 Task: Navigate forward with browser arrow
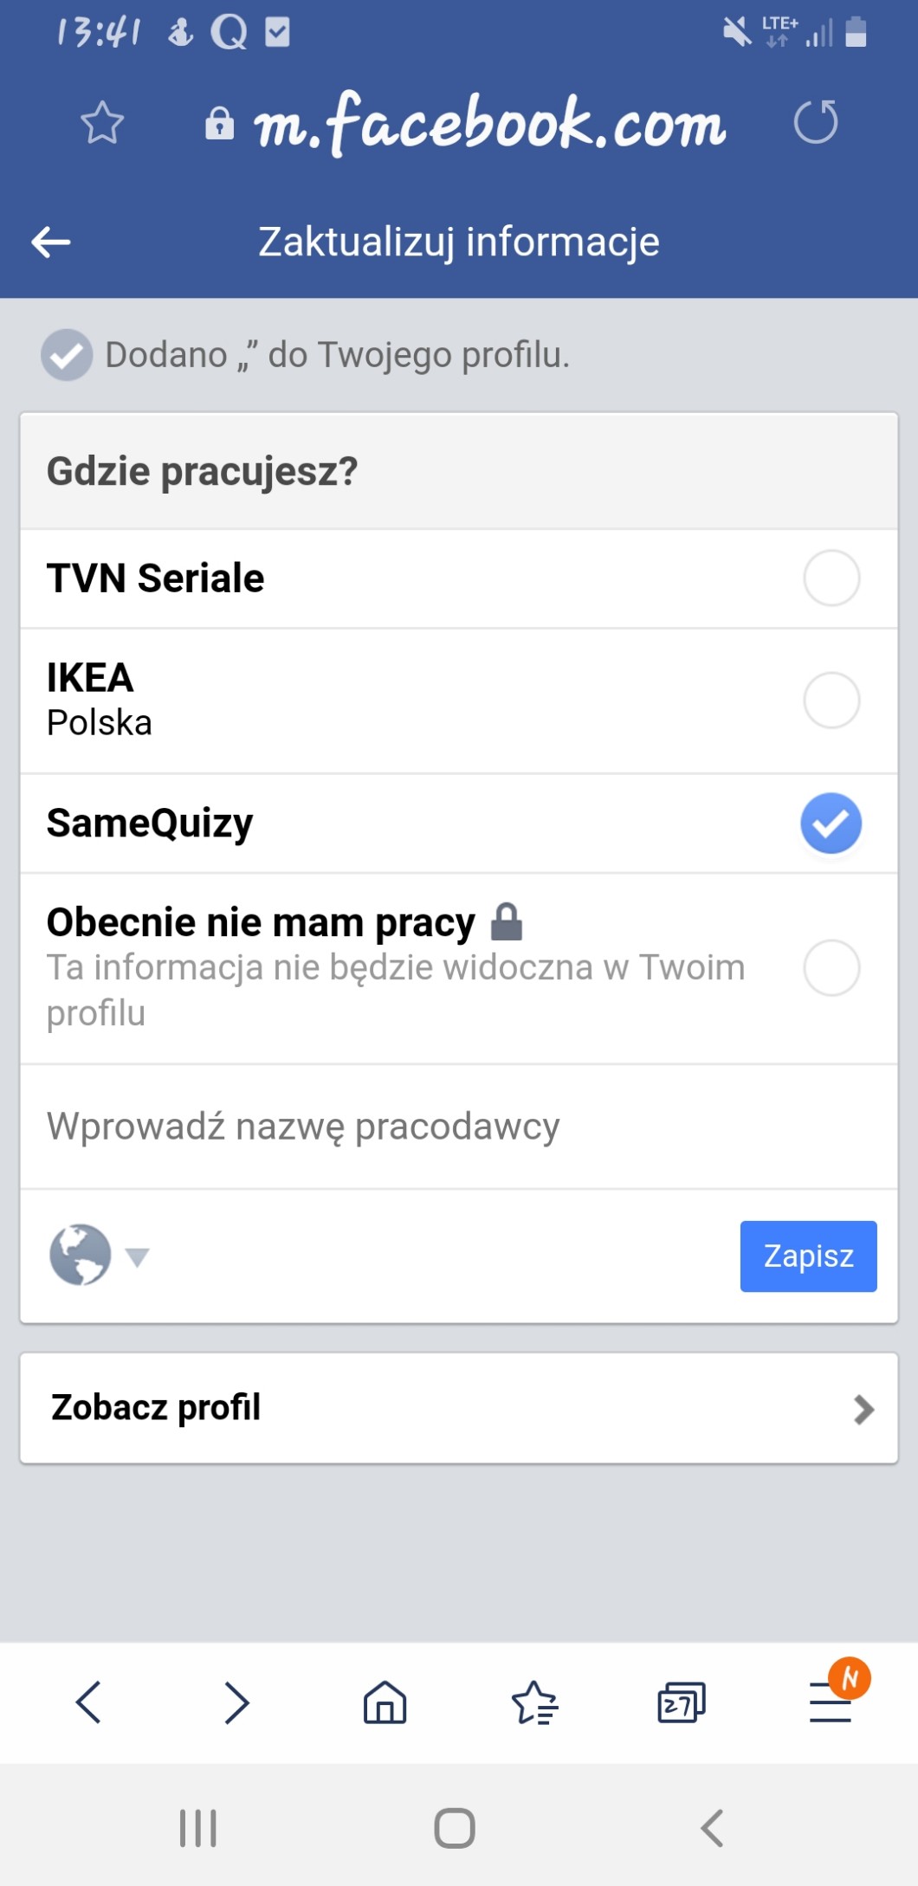(236, 1702)
